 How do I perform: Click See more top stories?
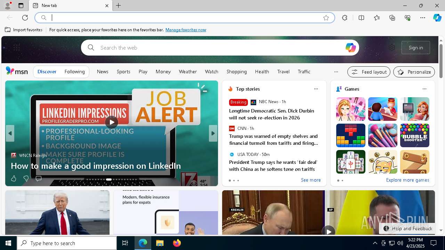pyautogui.click(x=311, y=180)
